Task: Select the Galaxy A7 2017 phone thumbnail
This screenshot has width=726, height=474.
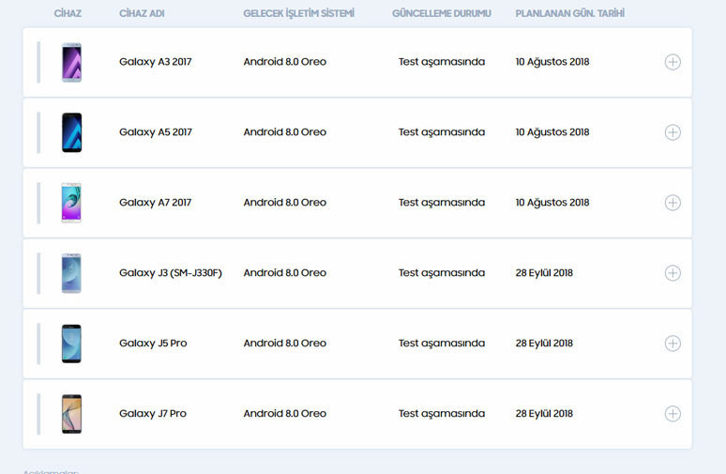Action: tap(71, 203)
